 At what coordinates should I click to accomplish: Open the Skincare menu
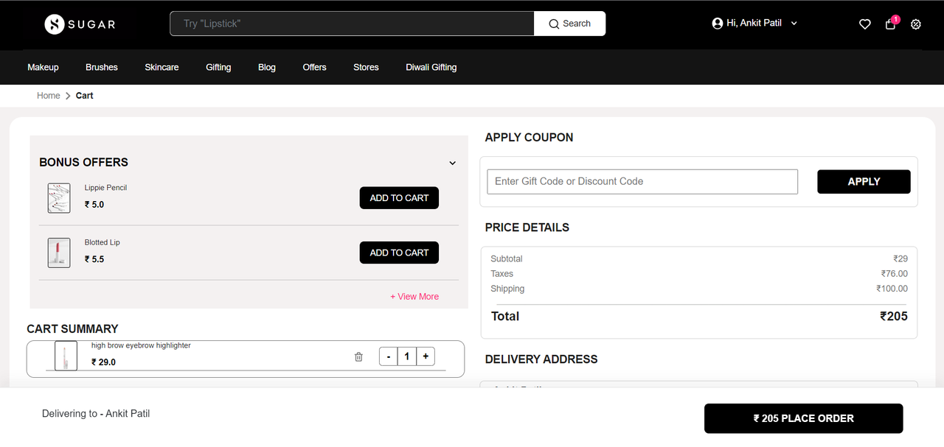click(162, 67)
